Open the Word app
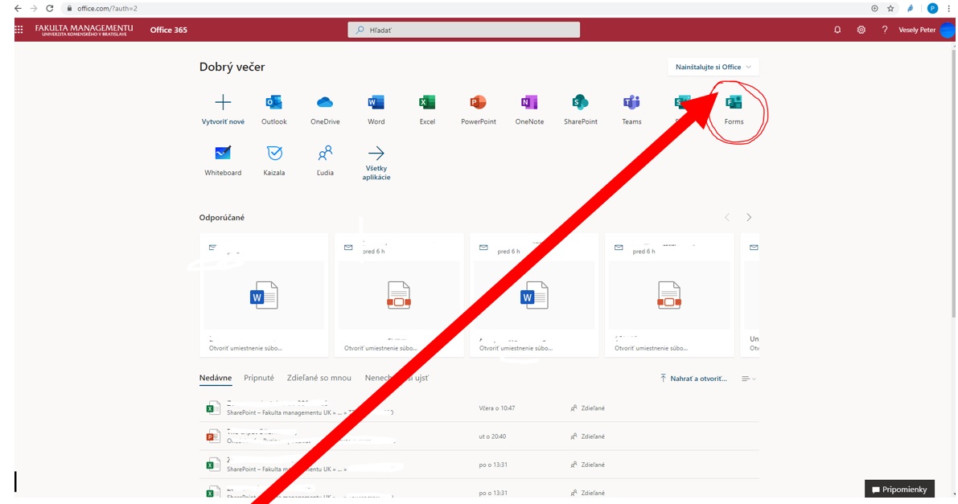Image resolution: width=958 pixels, height=504 pixels. coord(376,103)
